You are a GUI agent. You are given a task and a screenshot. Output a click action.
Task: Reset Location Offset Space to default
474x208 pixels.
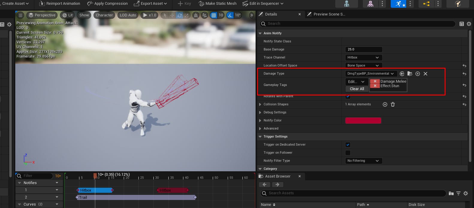click(464, 66)
